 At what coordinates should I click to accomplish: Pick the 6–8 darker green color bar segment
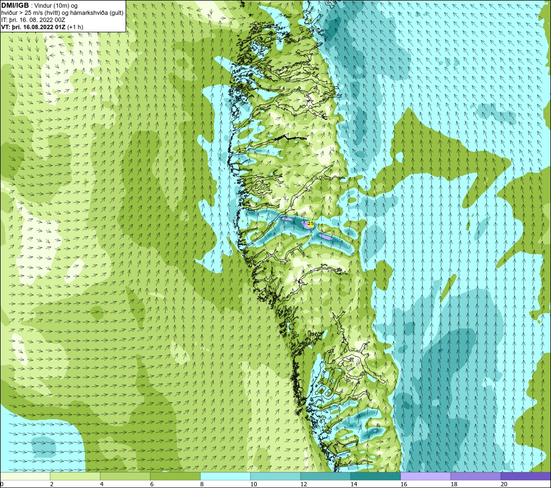175,476
